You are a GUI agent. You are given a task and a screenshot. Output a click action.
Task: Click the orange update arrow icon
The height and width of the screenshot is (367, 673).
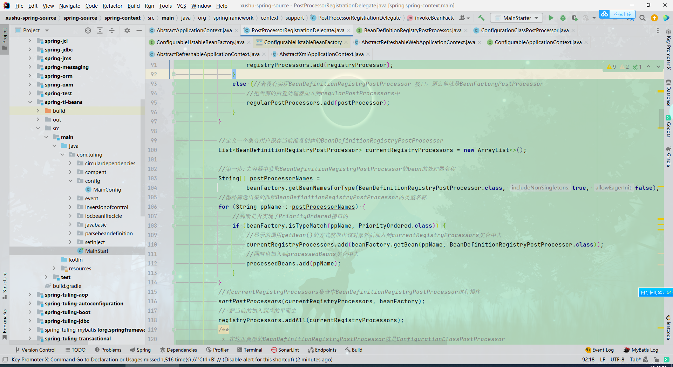[x=654, y=18]
